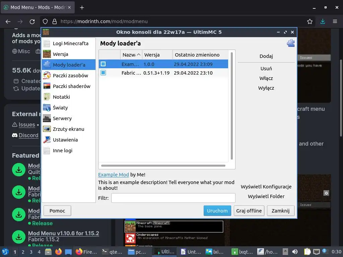Click Wyświetl Konfiguracje button
Viewport: 343px width, 257px height.
coord(266,187)
